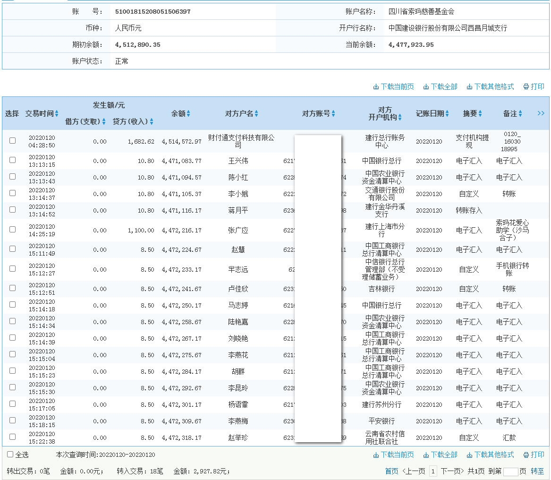Image resolution: width=551 pixels, height=480 pixels.
Task: Select the 卢佳欣 row checkbox
Action: 13,288
